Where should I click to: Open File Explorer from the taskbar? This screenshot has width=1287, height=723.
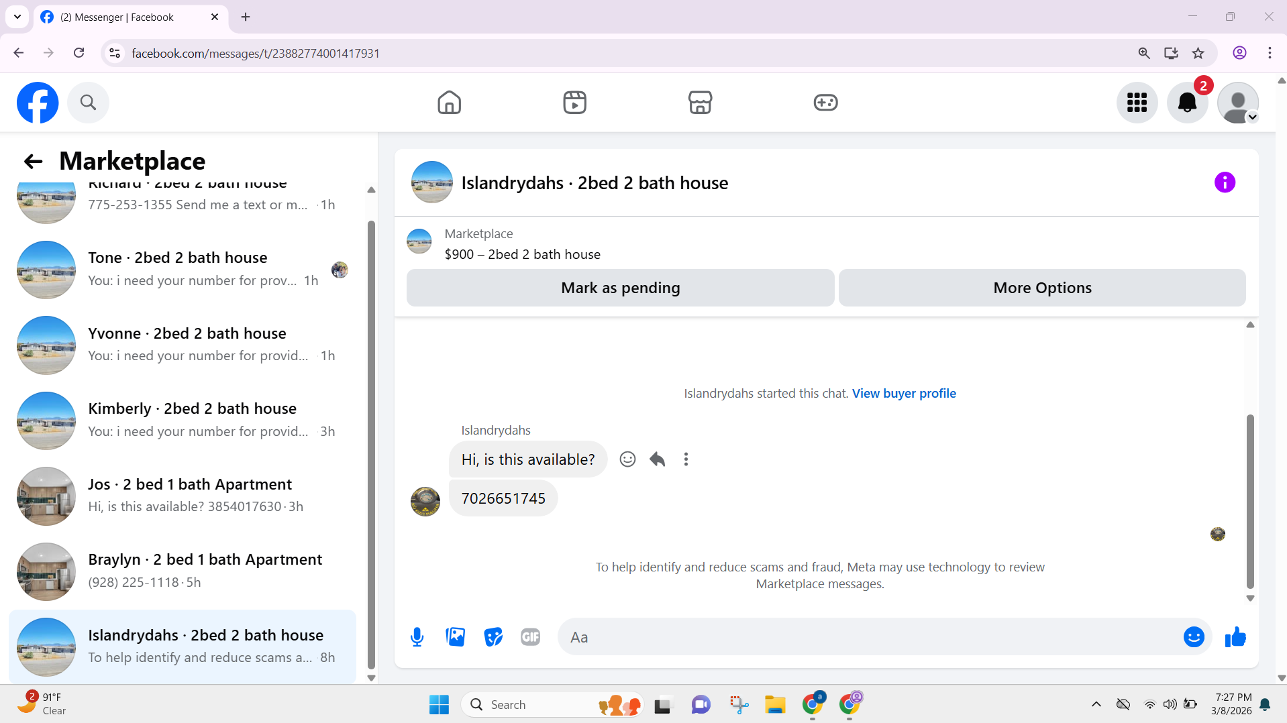coord(774,704)
